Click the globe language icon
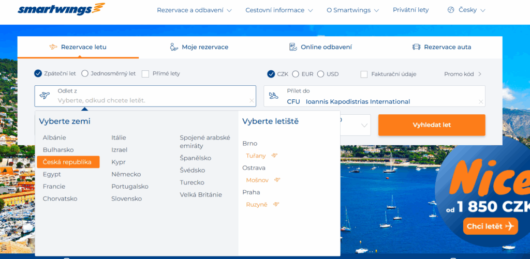The width and height of the screenshot is (530, 259). point(451,10)
